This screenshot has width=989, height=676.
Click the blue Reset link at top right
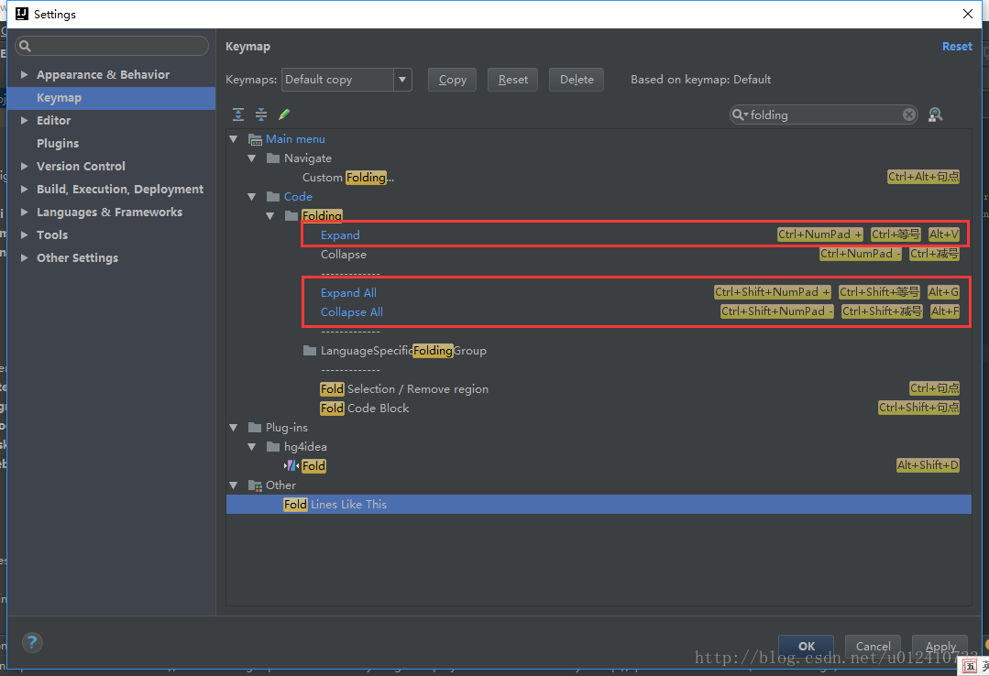pos(956,47)
